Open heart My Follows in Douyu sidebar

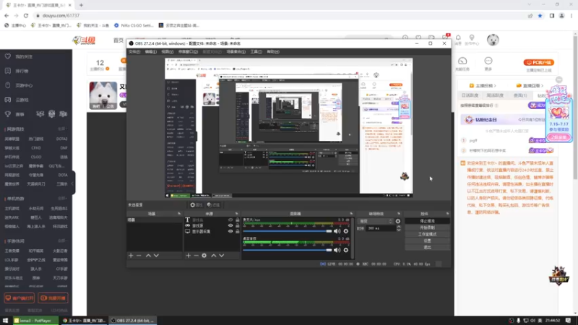pos(8,56)
